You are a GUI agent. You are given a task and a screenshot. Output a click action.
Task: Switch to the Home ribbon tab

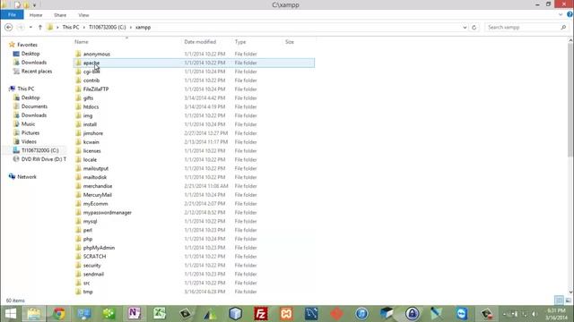pyautogui.click(x=36, y=15)
